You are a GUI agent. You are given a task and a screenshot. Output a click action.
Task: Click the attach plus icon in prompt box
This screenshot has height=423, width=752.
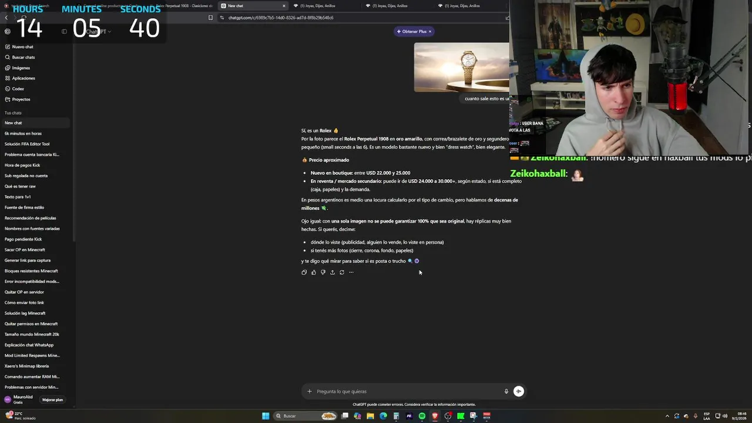click(310, 391)
